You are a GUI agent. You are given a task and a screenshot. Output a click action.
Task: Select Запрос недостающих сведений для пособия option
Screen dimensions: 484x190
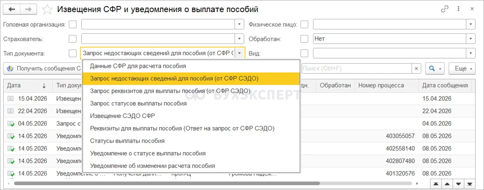[192, 78]
